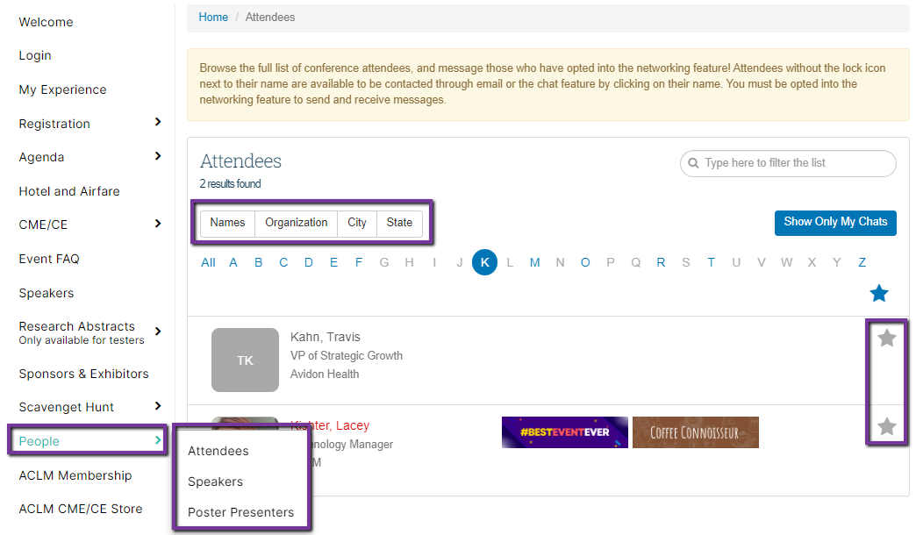
Task: Select Poster Presenters in People submenu
Action: click(240, 512)
